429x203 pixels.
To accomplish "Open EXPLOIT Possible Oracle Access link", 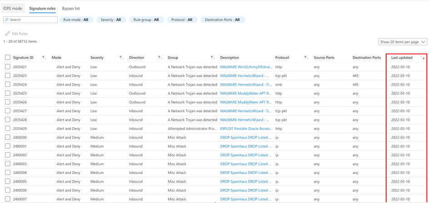I will [246, 129].
